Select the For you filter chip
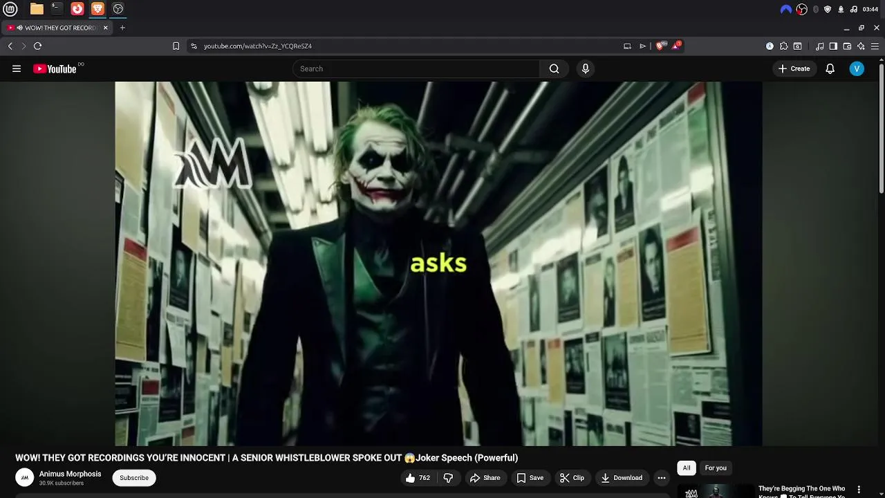Screen dimensions: 885x498 pos(716,468)
